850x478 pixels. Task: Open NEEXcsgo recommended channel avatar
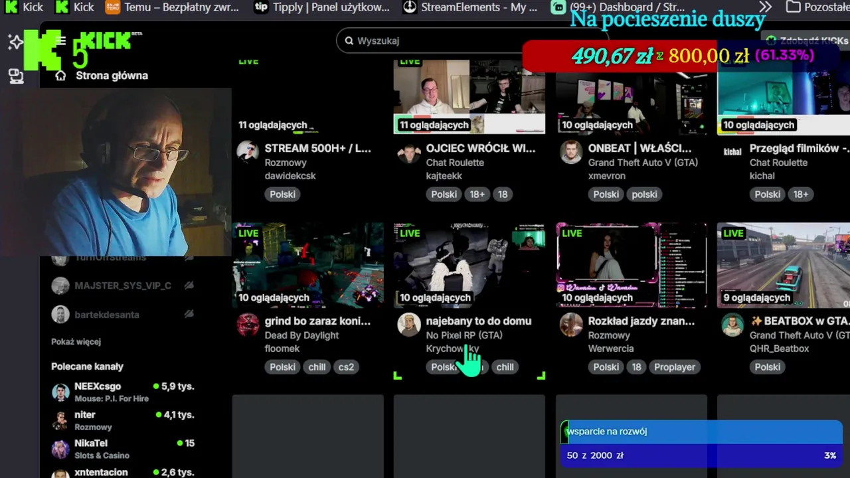(x=60, y=392)
